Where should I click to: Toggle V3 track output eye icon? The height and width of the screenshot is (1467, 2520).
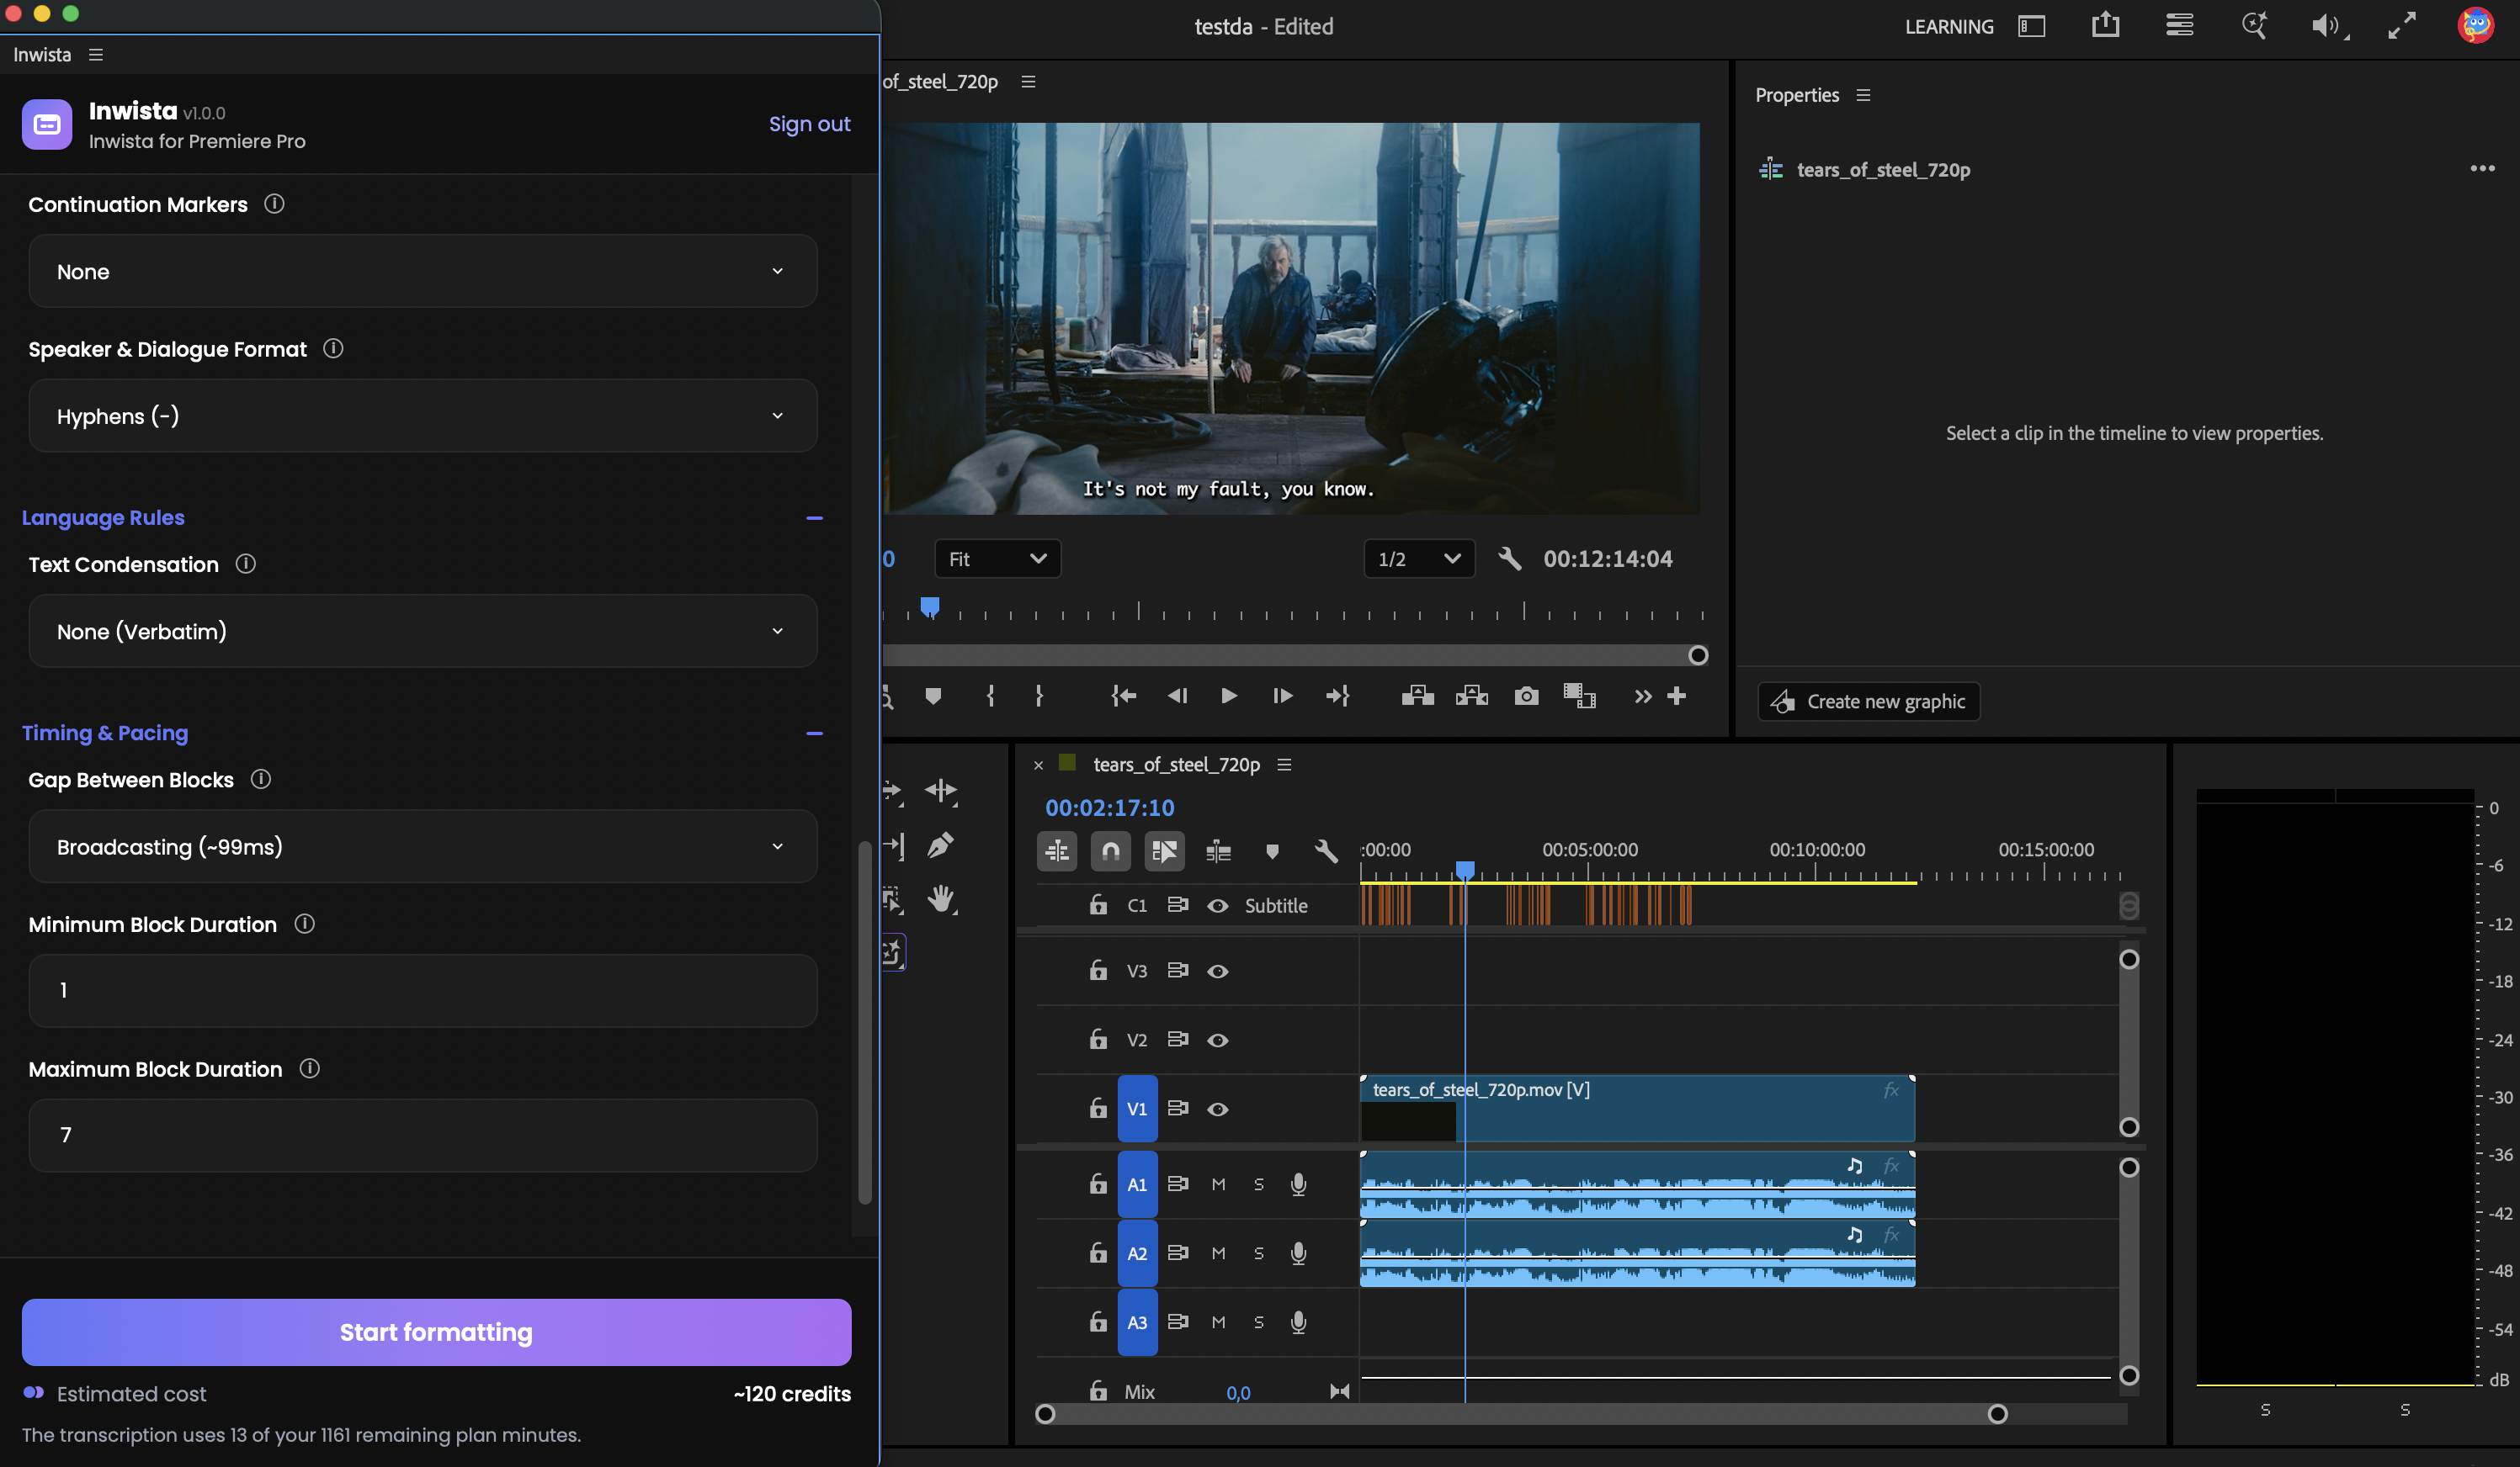pos(1217,972)
